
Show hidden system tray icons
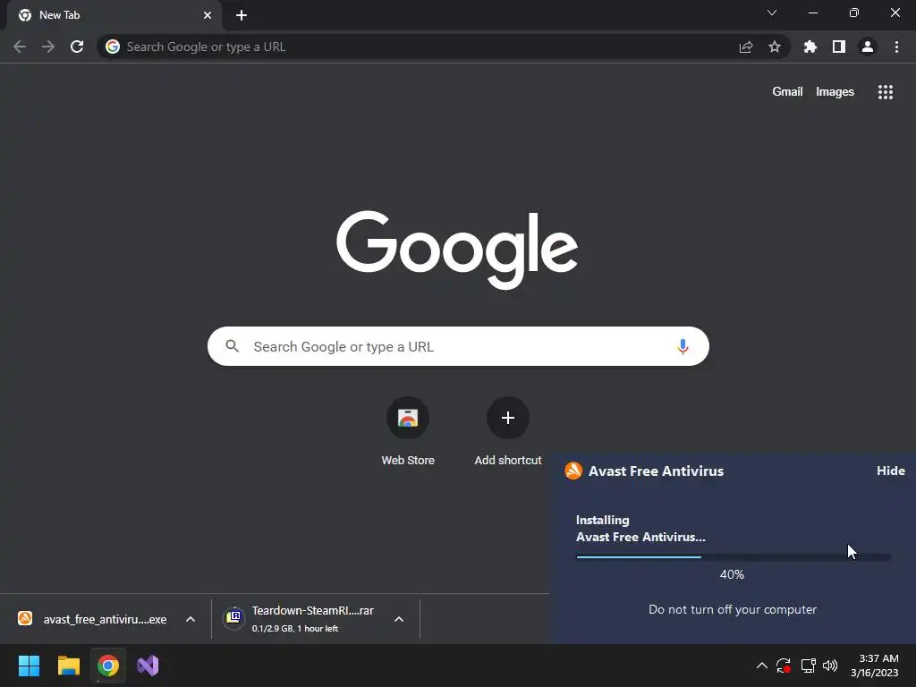(762, 666)
